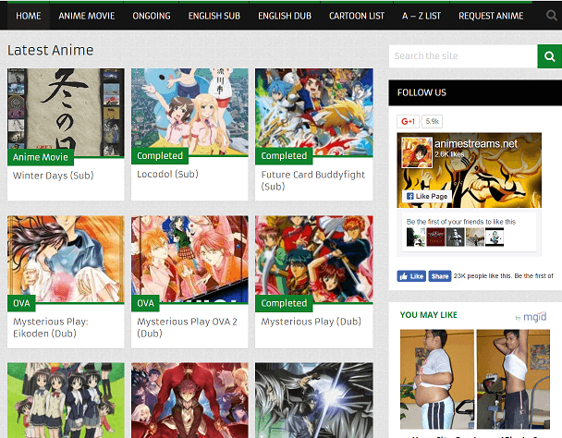
Task: Click the Completed badge on Future Card Buddyfight
Action: coord(284,155)
